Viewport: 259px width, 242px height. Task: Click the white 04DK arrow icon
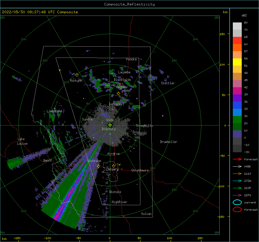click(x=237, y=167)
